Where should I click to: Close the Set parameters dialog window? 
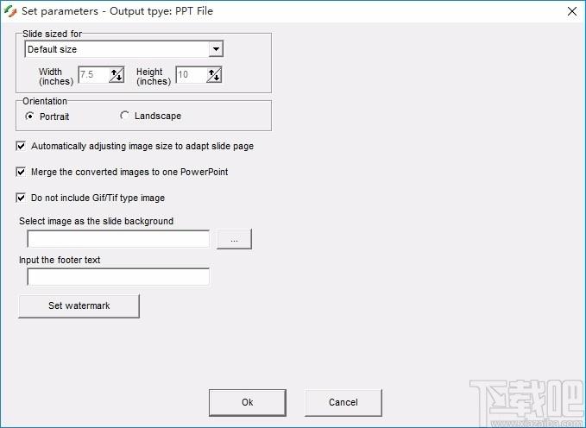572,11
